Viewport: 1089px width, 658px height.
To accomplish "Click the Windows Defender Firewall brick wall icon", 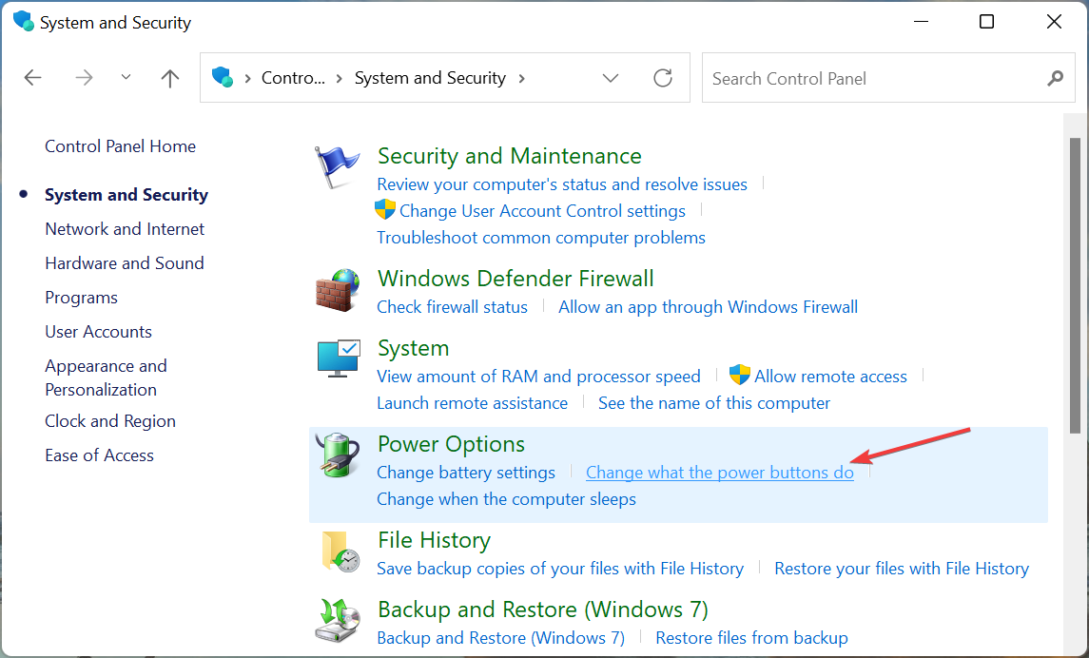I will pos(338,289).
